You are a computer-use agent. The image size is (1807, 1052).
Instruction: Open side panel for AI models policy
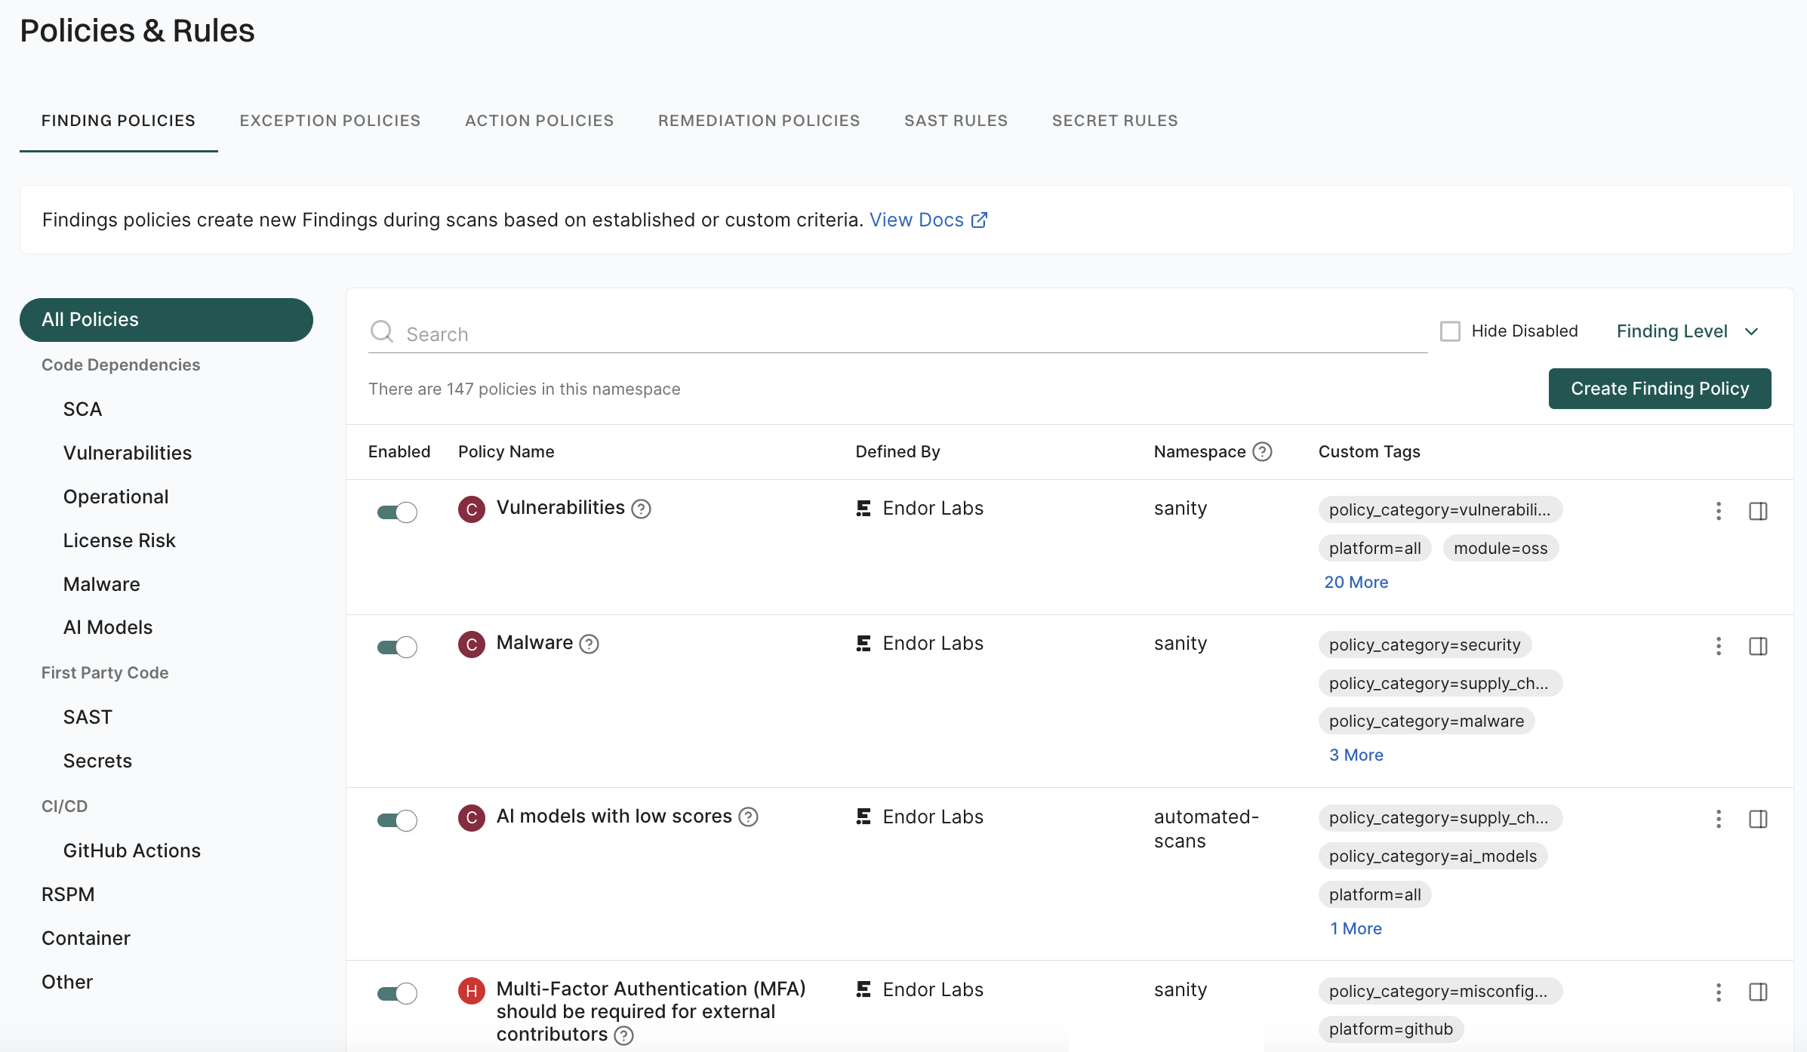pyautogui.click(x=1758, y=819)
